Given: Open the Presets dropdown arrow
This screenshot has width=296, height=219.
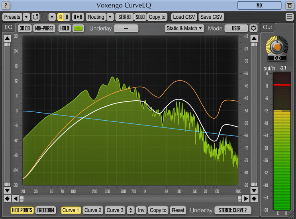Looking at the screenshot, I should point(26,17).
